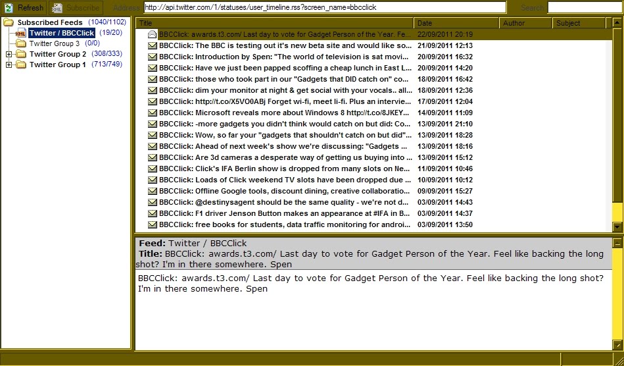Click the item list scroll down arrow

click(x=617, y=227)
